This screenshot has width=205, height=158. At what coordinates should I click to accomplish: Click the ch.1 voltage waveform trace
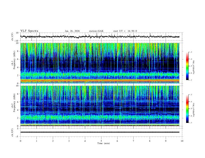[100, 37]
